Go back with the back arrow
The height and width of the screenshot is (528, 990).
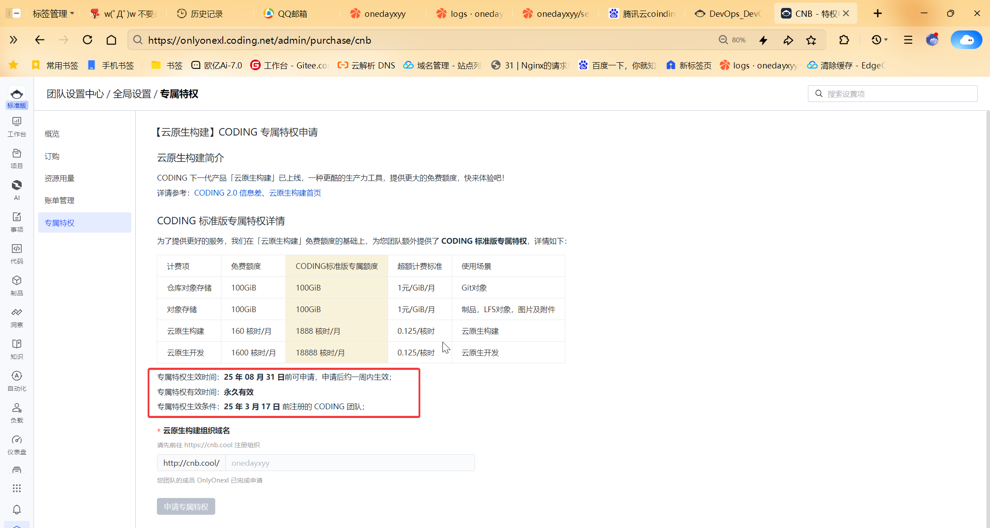(x=40, y=40)
